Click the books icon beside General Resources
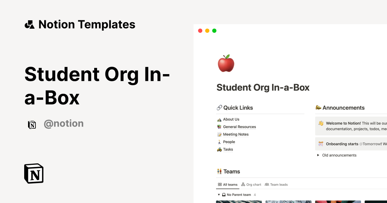The height and width of the screenshot is (203, 387). 220,127
